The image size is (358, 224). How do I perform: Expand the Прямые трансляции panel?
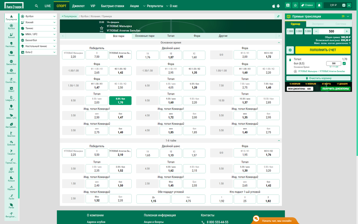[x=348, y=16]
